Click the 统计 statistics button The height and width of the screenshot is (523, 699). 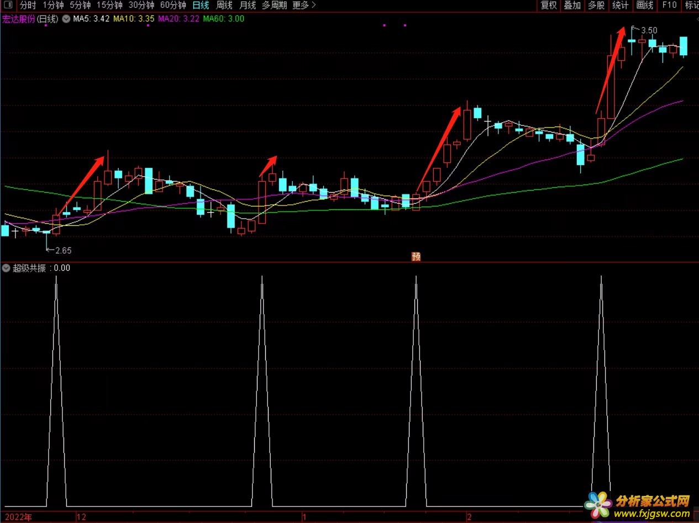coord(621,5)
